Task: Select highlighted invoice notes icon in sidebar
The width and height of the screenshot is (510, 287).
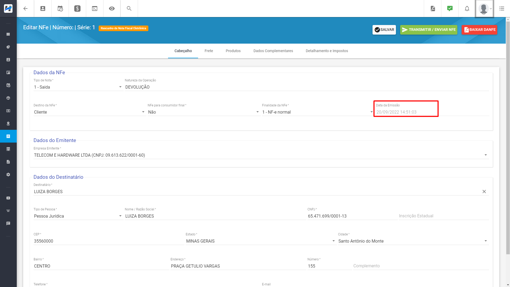Action: (x=8, y=136)
